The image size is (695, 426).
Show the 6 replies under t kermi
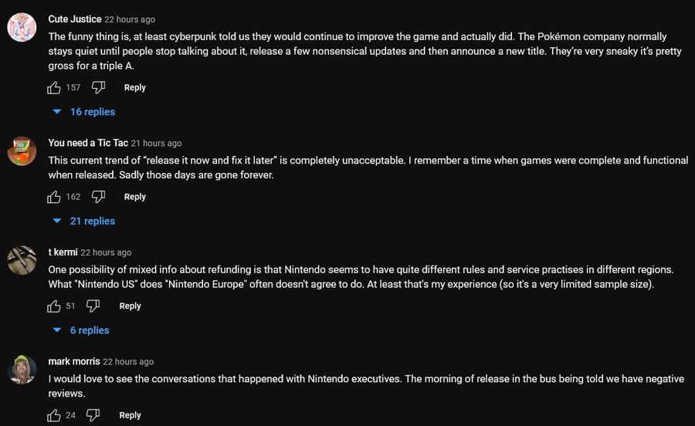pos(80,330)
